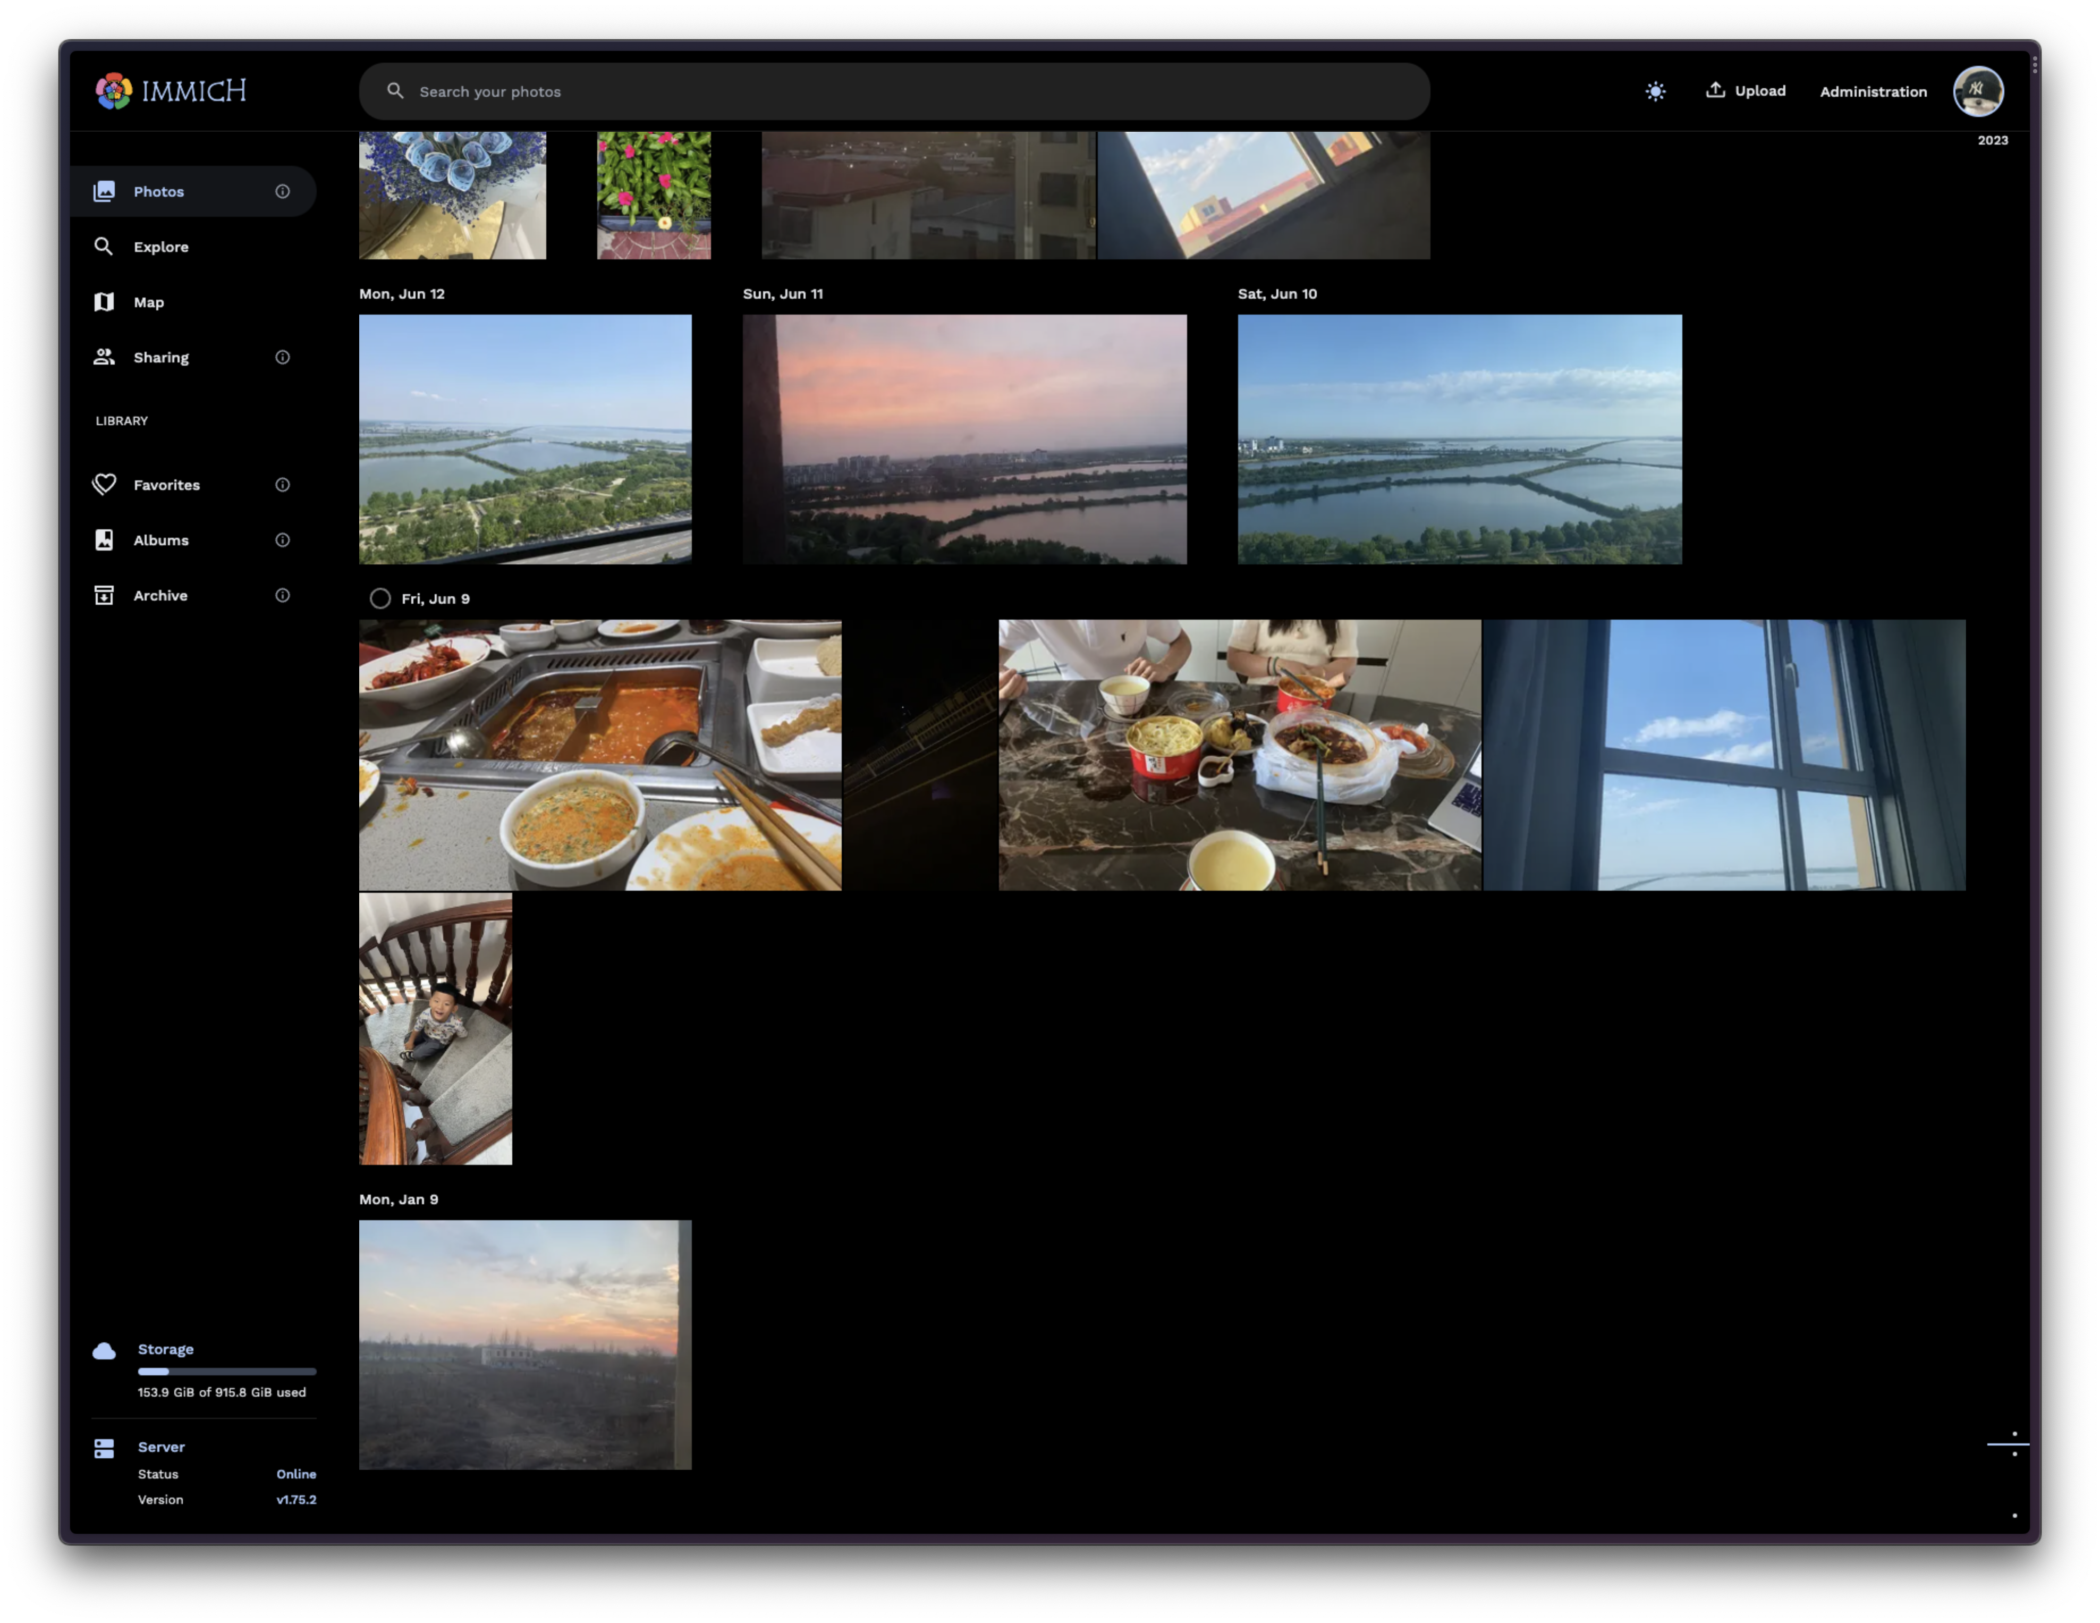Focus the Search your photos field

pyautogui.click(x=866, y=91)
